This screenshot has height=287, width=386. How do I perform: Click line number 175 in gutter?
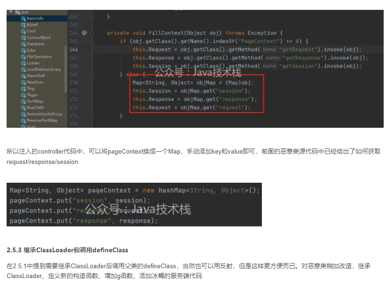(x=74, y=124)
